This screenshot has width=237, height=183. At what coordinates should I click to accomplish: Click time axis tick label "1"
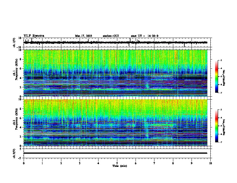coord(42,163)
